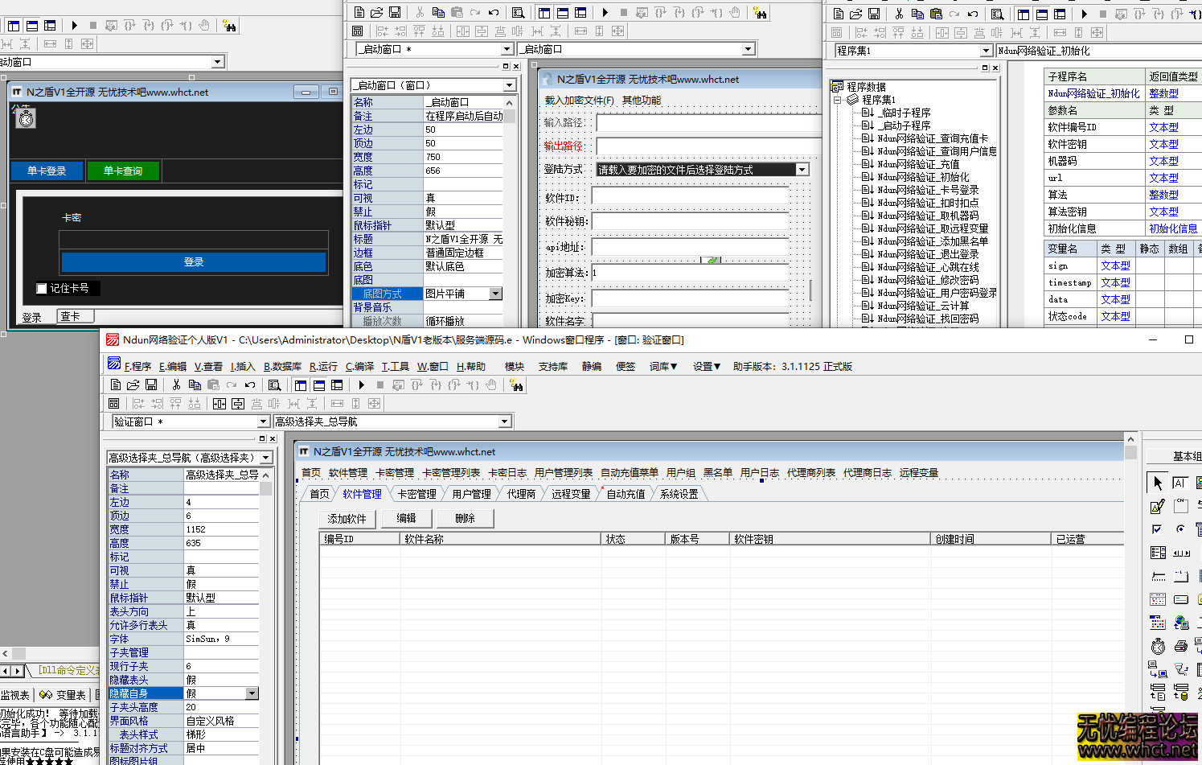Switch to the 卡密管理 tab
This screenshot has height=765, width=1202.
click(x=416, y=494)
